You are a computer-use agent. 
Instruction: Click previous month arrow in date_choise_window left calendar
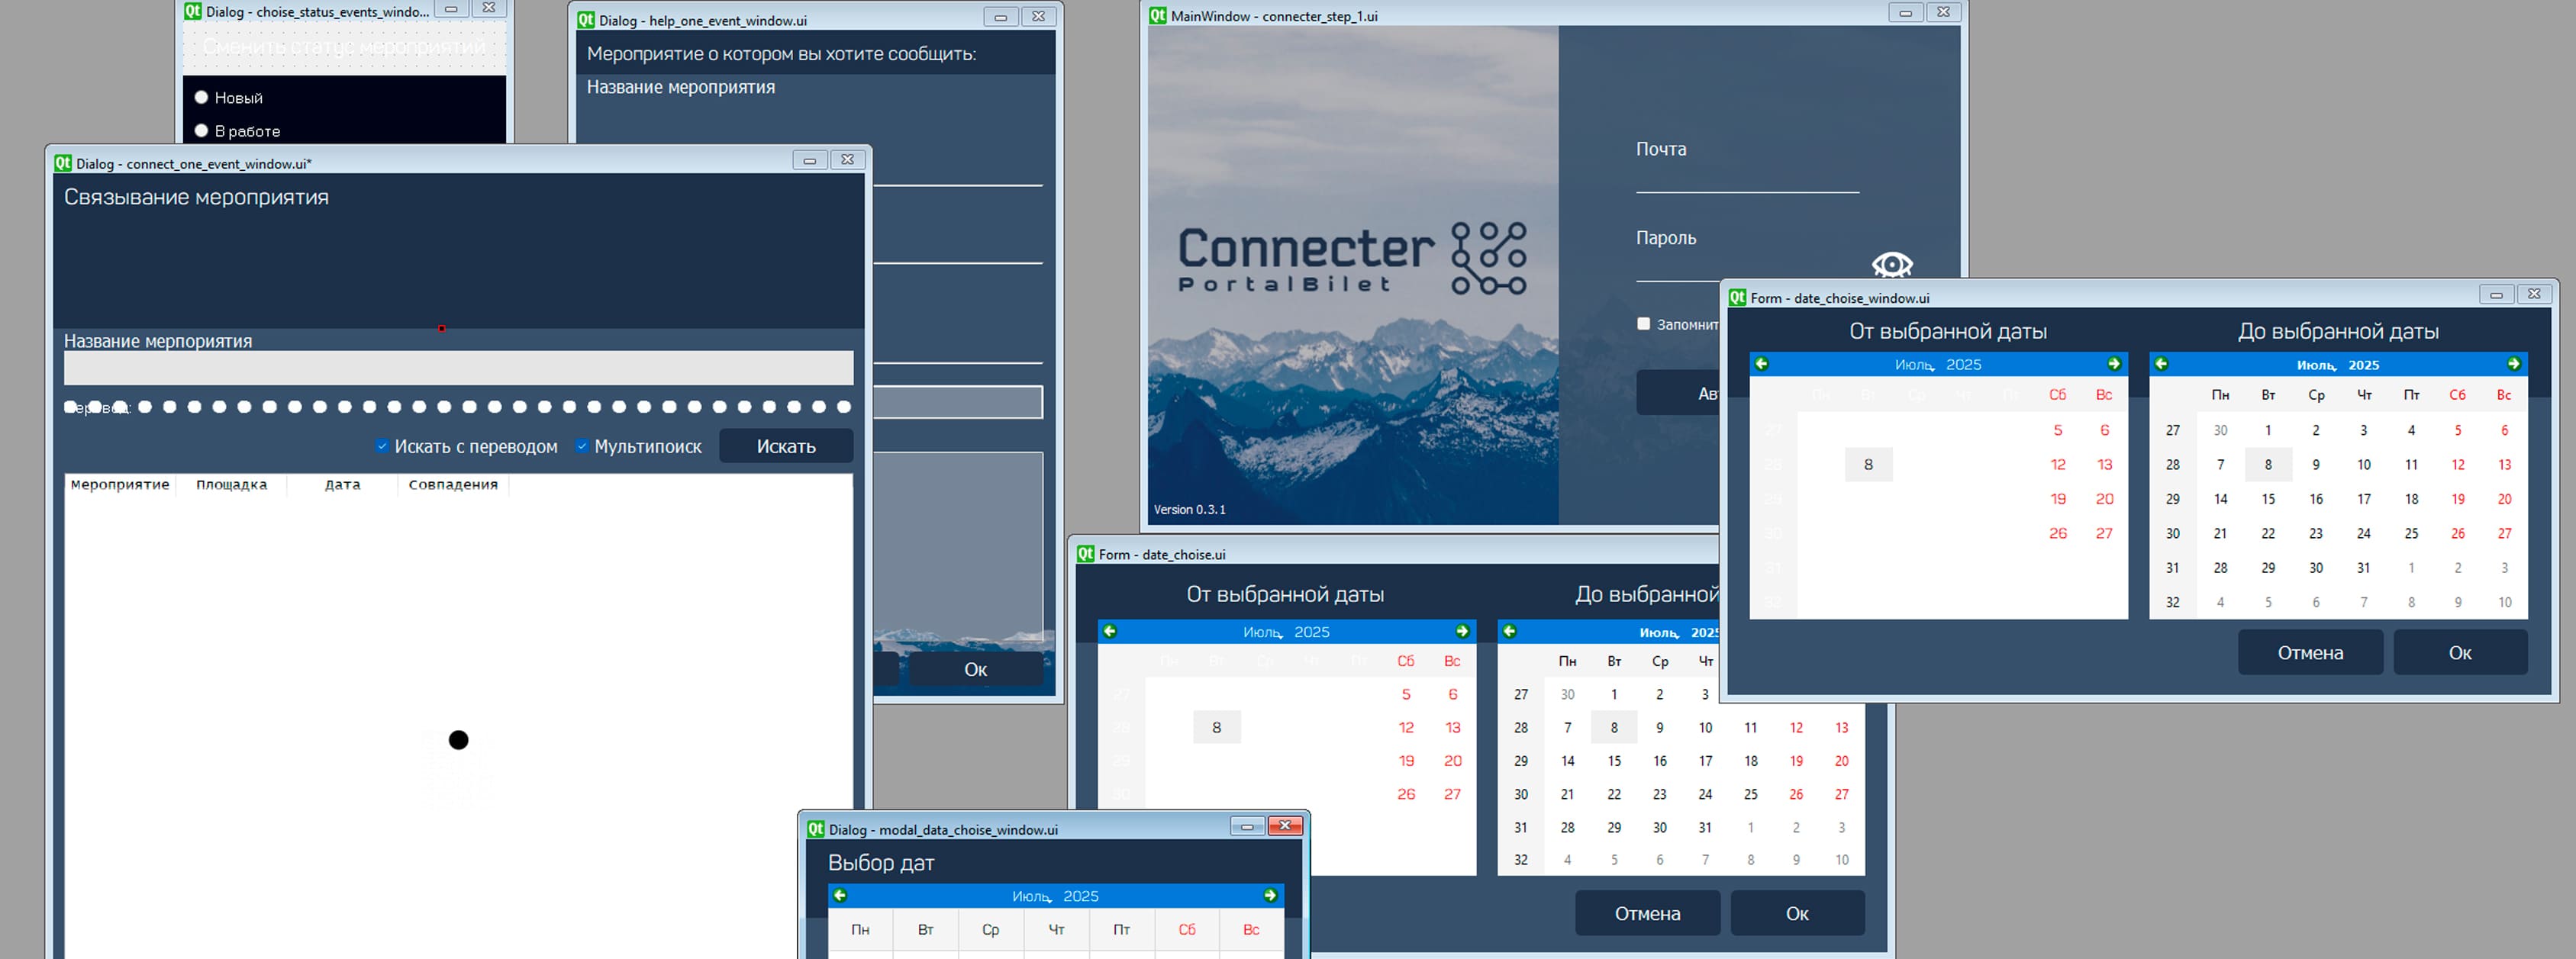(x=1762, y=364)
